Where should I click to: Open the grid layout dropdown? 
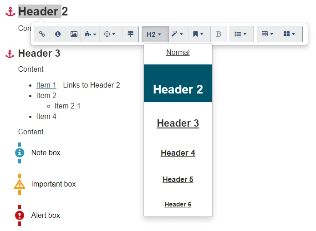coord(291,34)
